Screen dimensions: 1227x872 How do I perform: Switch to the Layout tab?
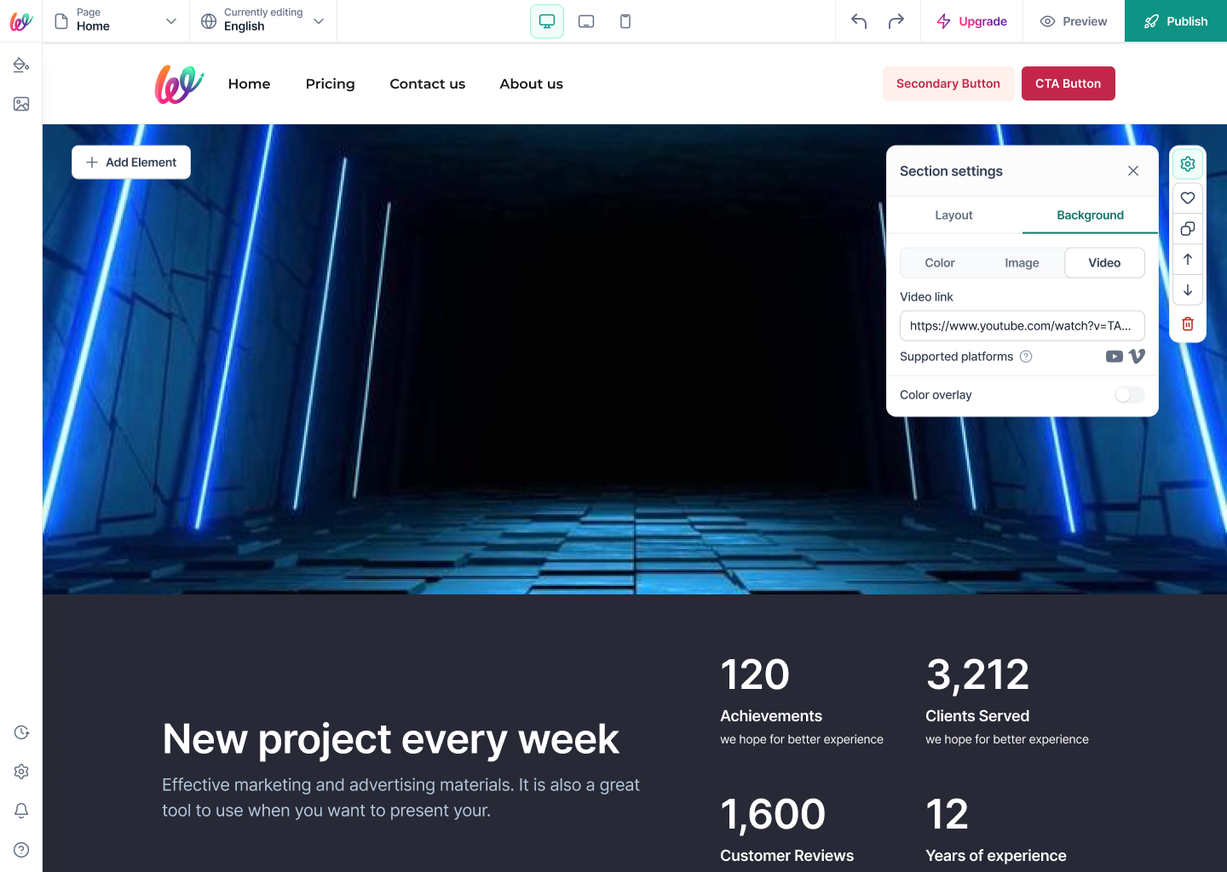(953, 215)
